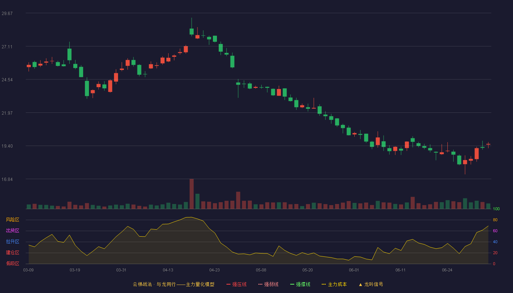Click the 16.84 price axis label
Screen dimensions: 513x293
[7, 179]
